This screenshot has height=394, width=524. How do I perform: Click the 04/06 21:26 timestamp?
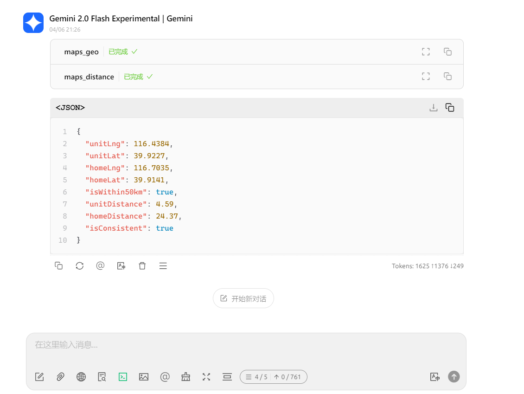(65, 29)
